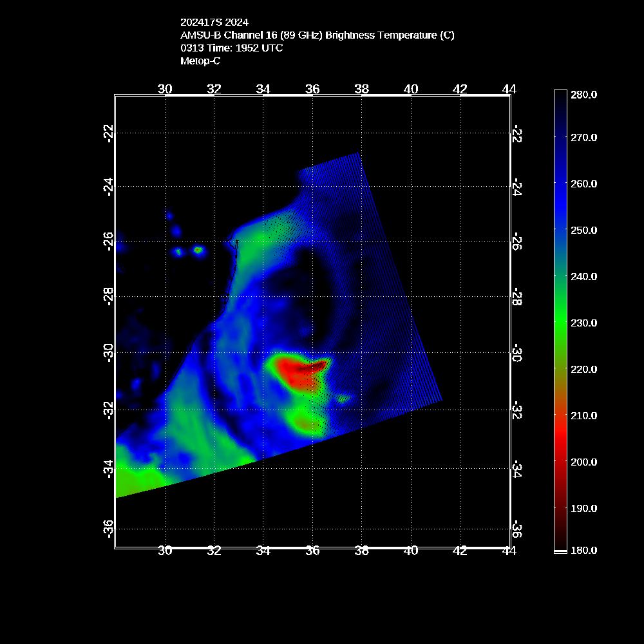Click the 260.0 colorbar label
The height and width of the screenshot is (644, 644).
pos(583,184)
